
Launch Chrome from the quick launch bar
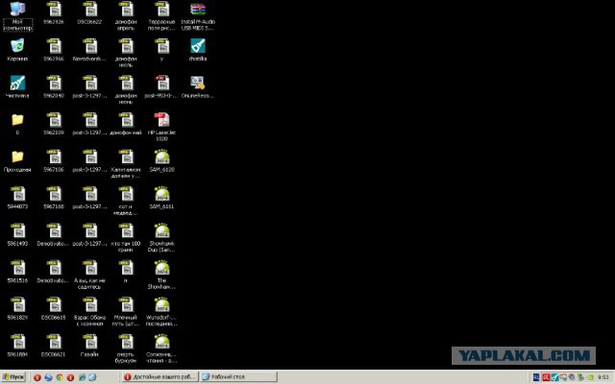point(60,377)
